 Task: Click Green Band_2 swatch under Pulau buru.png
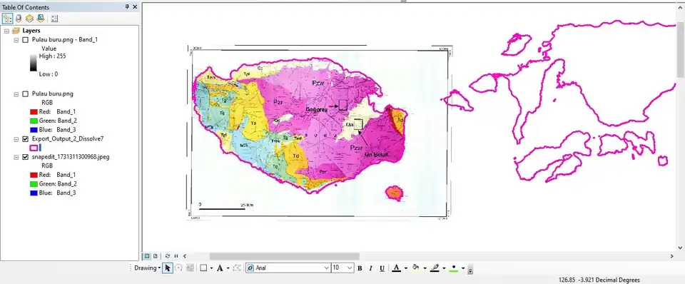pos(34,121)
